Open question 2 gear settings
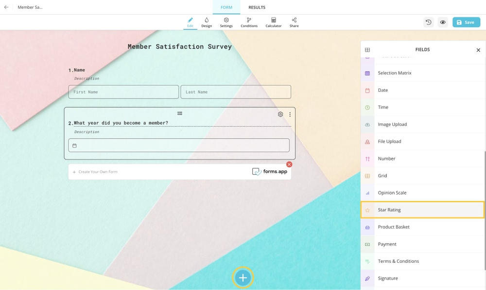Viewport: 486px width, 290px height. click(x=280, y=114)
